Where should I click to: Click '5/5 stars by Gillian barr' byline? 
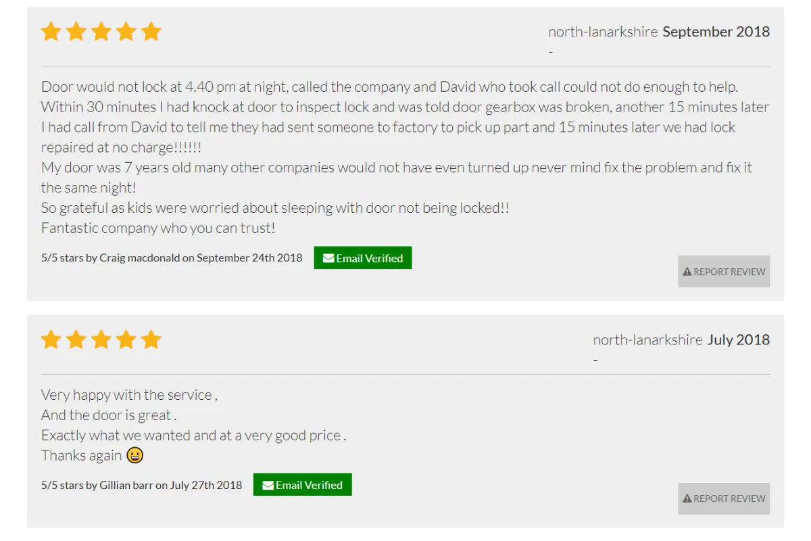tap(141, 485)
